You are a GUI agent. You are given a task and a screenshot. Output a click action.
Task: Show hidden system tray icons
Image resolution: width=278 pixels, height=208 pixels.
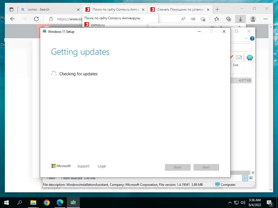pyautogui.click(x=230, y=203)
